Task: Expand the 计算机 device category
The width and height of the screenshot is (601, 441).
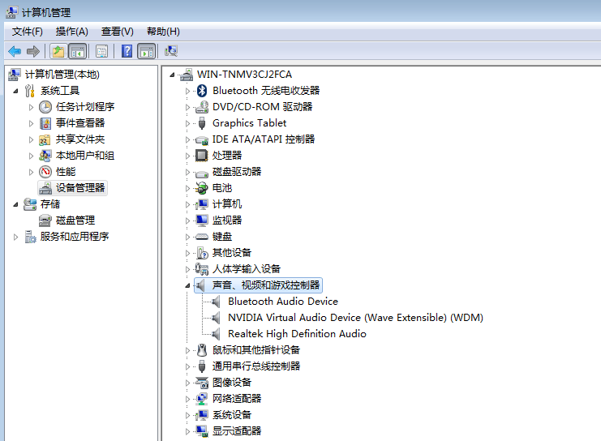Action: pos(187,204)
